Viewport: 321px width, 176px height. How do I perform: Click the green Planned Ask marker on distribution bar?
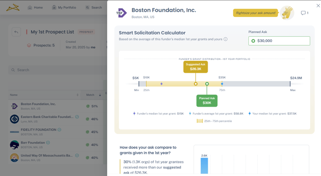coord(207,84)
